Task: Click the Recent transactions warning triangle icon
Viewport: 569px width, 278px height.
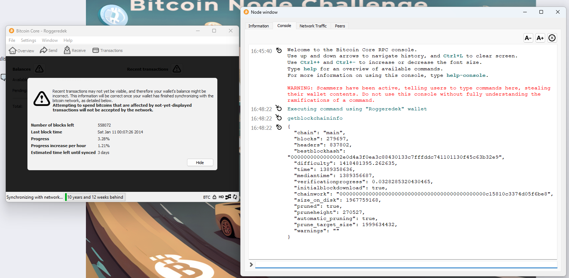Action: pos(177,69)
